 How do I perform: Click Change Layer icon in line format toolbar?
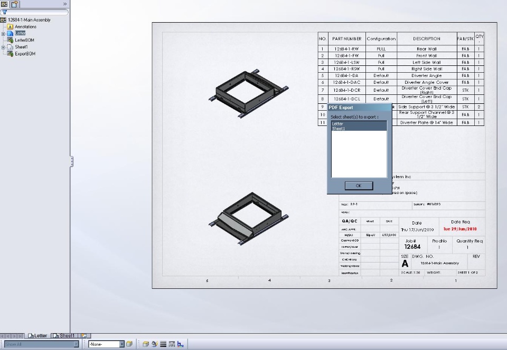pos(146,344)
